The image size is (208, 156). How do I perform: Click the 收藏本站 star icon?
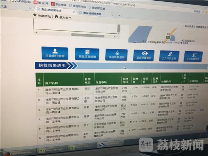click(x=35, y=16)
